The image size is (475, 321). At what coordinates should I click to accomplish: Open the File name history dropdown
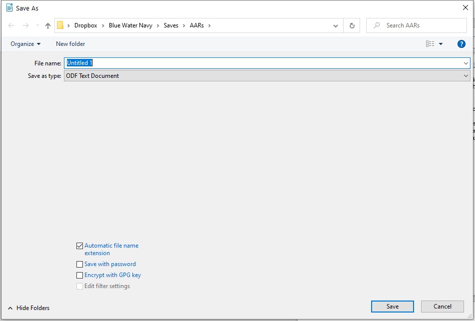click(x=466, y=63)
